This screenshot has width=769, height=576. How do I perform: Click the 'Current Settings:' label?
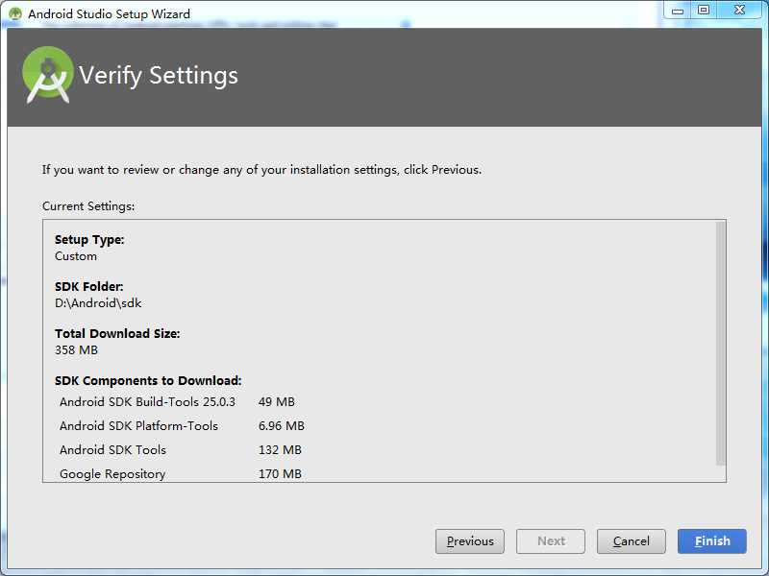coord(88,206)
